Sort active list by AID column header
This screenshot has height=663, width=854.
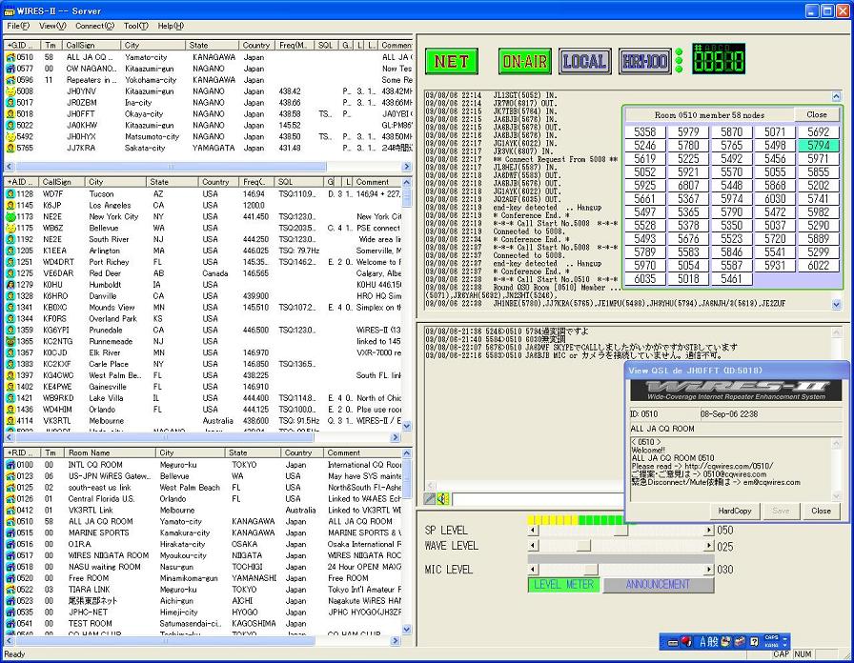[x=21, y=181]
